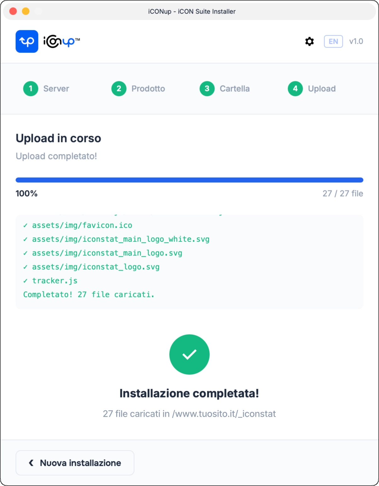
Task: Click the path /www.tuosito.it/_iconstat link
Action: pos(224,414)
